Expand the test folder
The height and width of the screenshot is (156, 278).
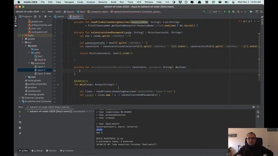click(x=26, y=77)
